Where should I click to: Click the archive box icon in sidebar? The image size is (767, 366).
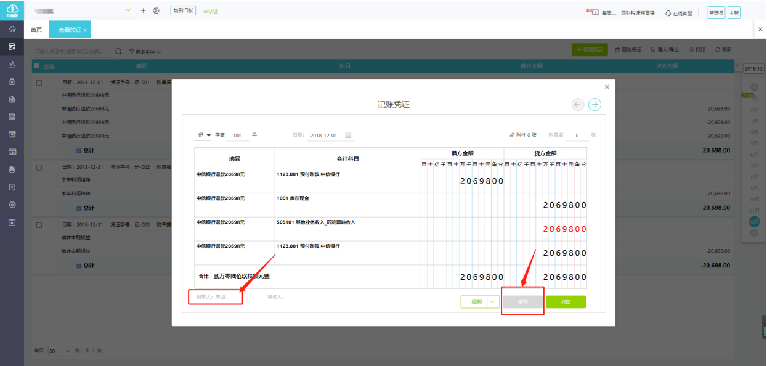[12, 134]
